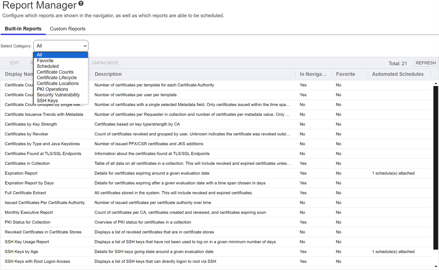Select the Built-In Reports tab
Screen dimensions: 439x270
23,29
